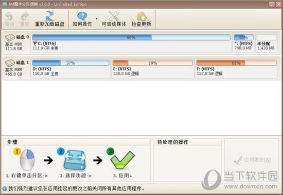Screen dimensions: 283x195
Task: Click the Redo (重新) arrow icon
Action: (25, 16)
